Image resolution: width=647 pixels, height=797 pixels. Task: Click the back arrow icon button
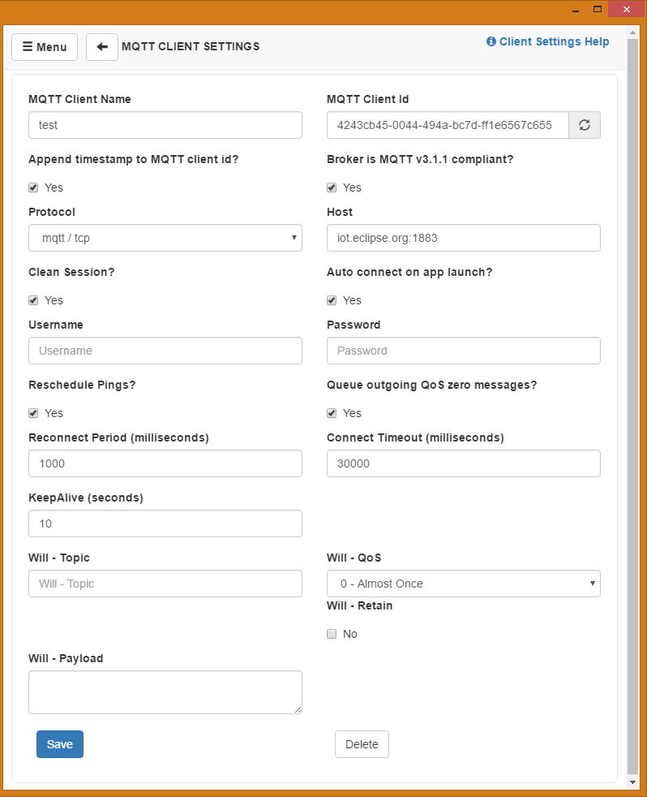101,47
